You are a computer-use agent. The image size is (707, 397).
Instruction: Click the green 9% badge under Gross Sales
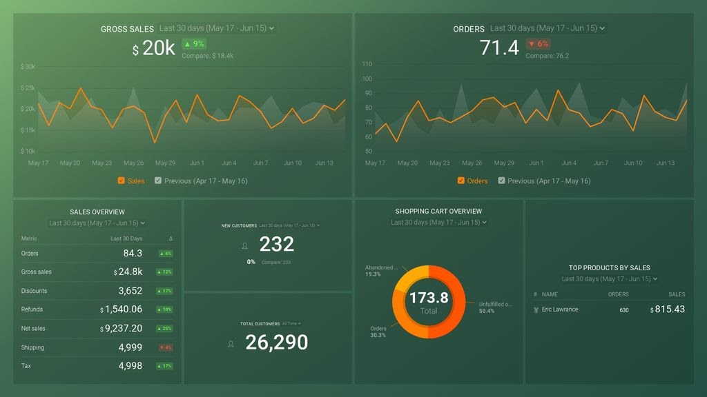pyautogui.click(x=195, y=43)
